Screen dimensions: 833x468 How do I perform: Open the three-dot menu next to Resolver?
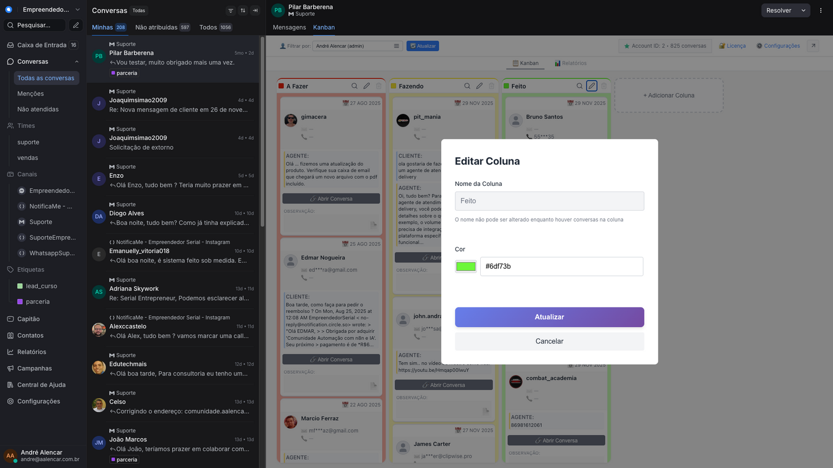click(x=820, y=10)
